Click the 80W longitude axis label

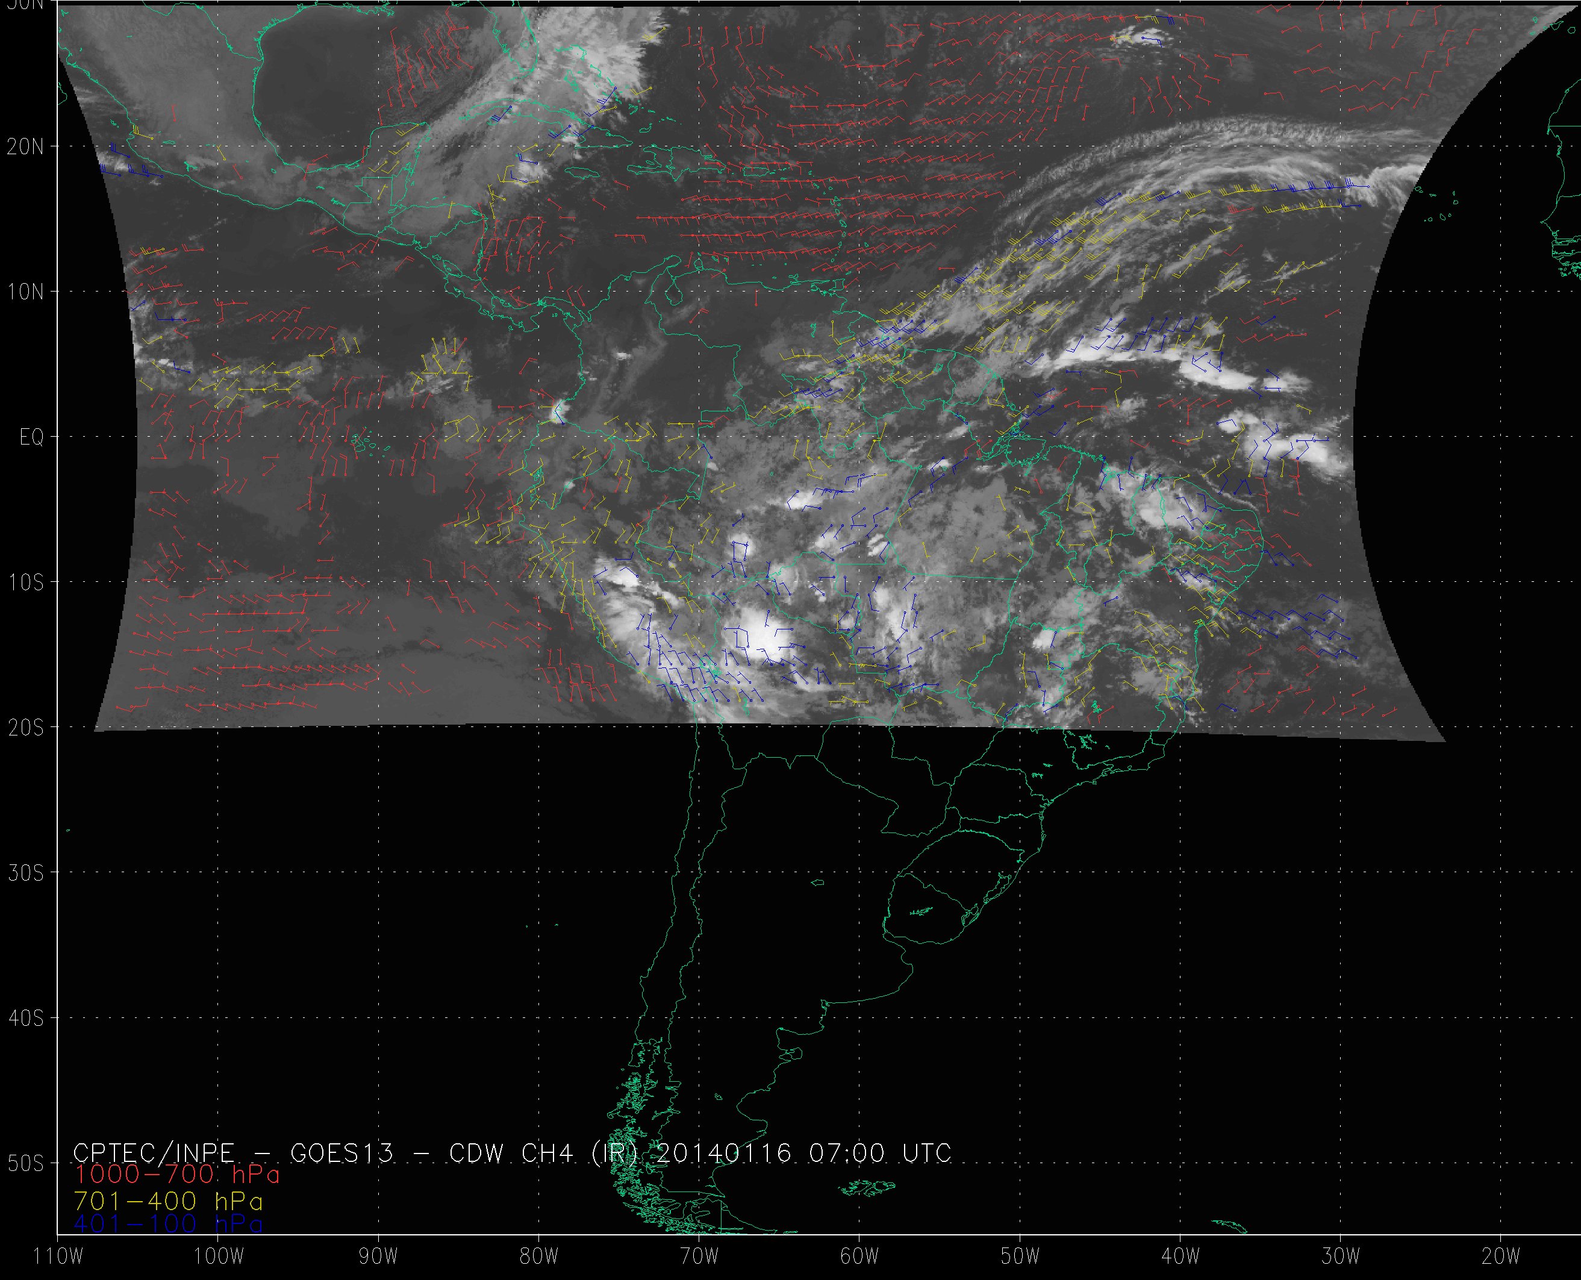[x=539, y=1256]
